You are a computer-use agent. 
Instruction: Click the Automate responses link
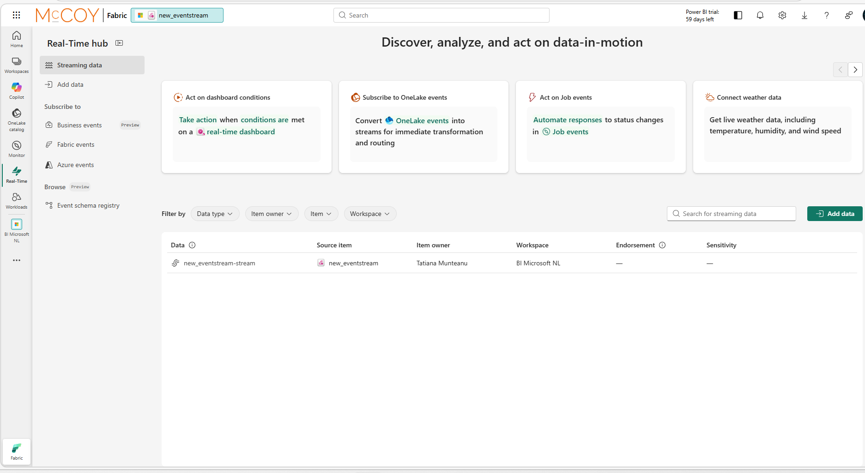(568, 120)
